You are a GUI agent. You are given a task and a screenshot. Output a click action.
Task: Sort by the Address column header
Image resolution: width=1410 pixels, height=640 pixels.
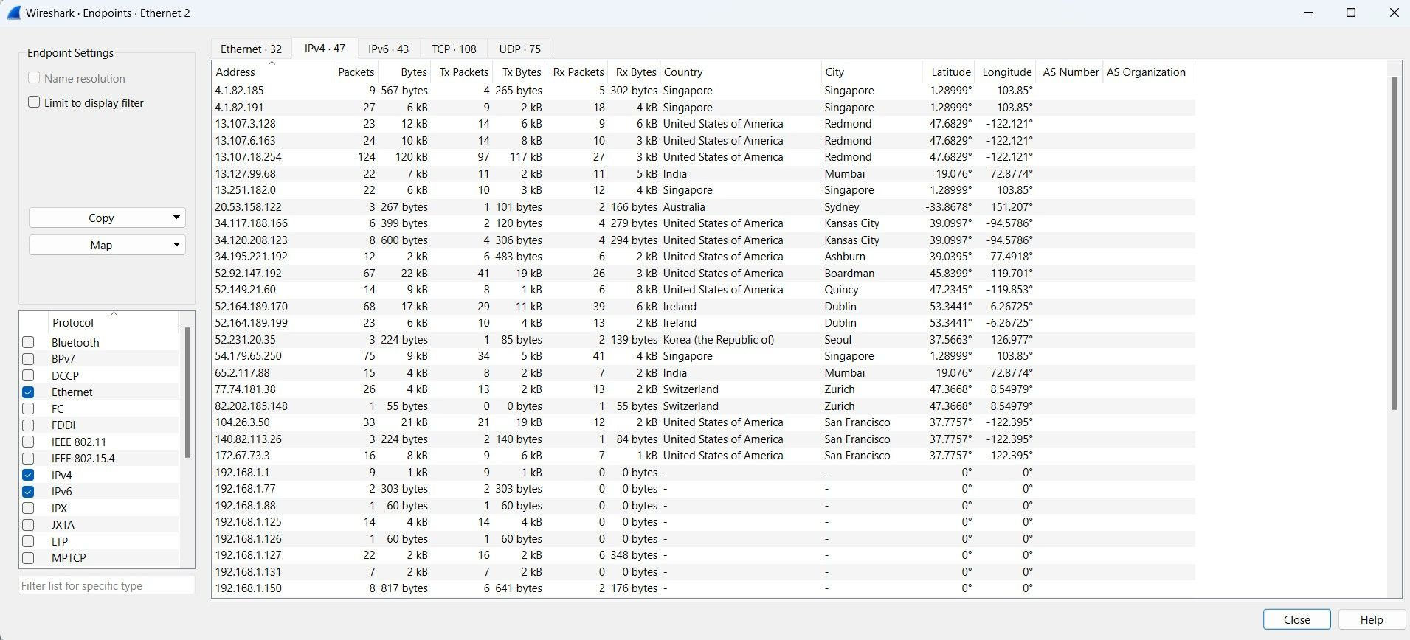(x=272, y=72)
